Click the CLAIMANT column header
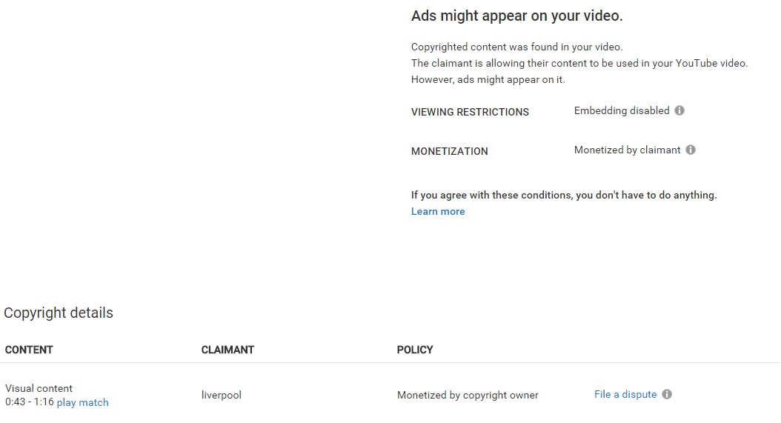The width and height of the screenshot is (781, 423). [x=227, y=350]
